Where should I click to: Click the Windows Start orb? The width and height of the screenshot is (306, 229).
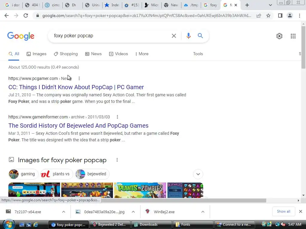[9, 225]
